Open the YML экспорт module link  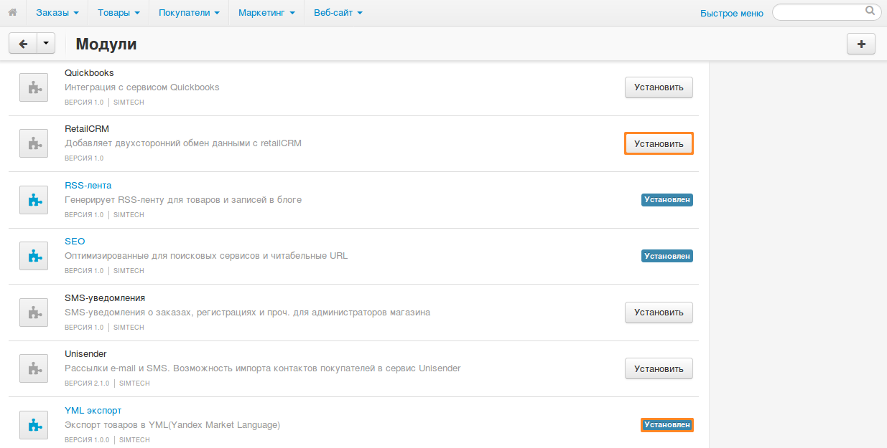tap(93, 411)
